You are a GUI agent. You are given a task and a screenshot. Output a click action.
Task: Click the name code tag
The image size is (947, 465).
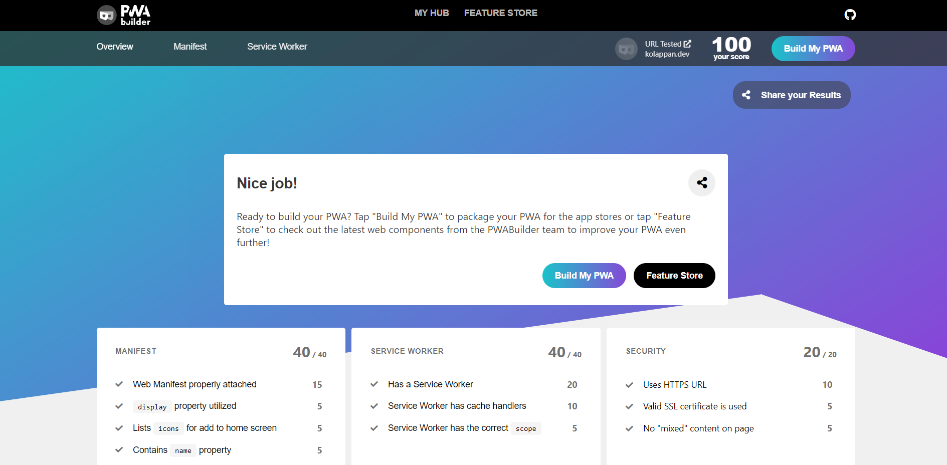click(183, 450)
